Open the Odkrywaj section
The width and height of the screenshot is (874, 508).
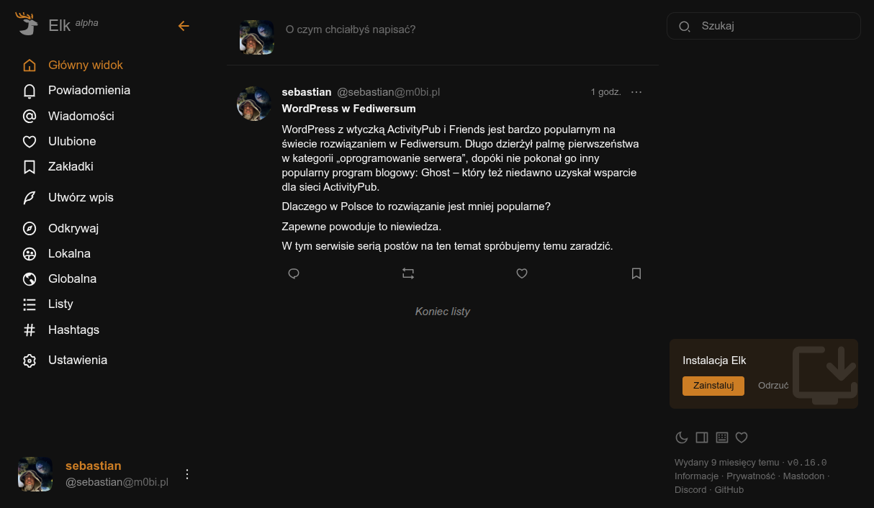tap(73, 229)
